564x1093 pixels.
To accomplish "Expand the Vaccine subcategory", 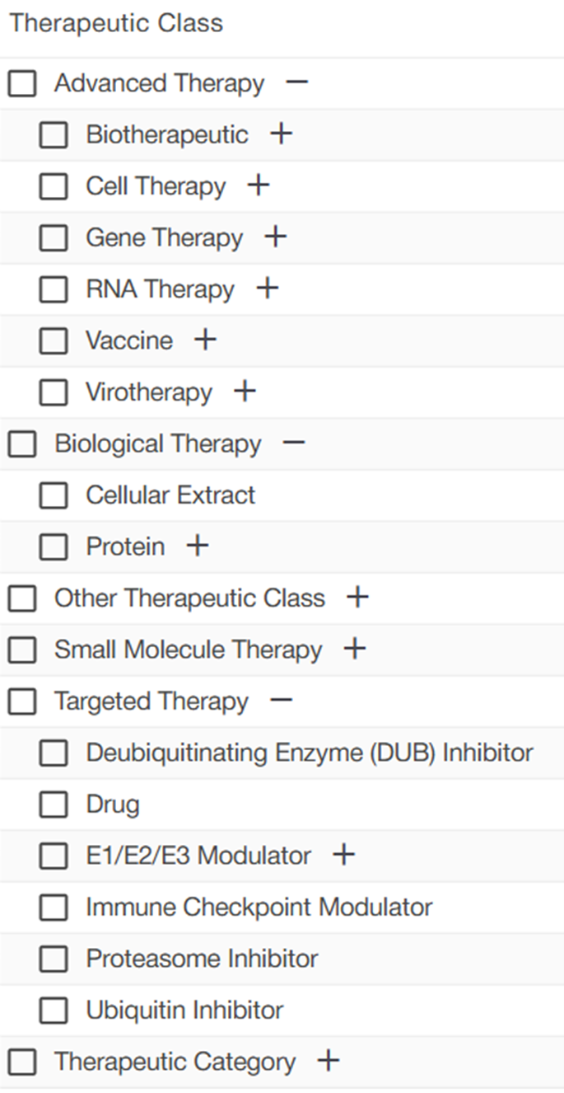I will click(x=205, y=340).
